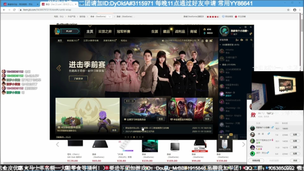Screen dimensions: 304x171
Task: Click product carousel left arrow on JD page
Action: [x=57, y=144]
